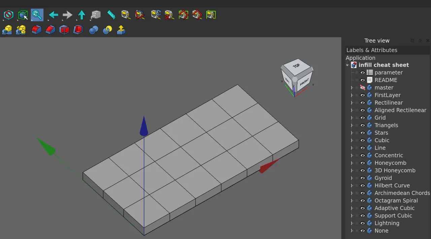Select the Fillet tool
431x239 pixels.
[x=37, y=30]
